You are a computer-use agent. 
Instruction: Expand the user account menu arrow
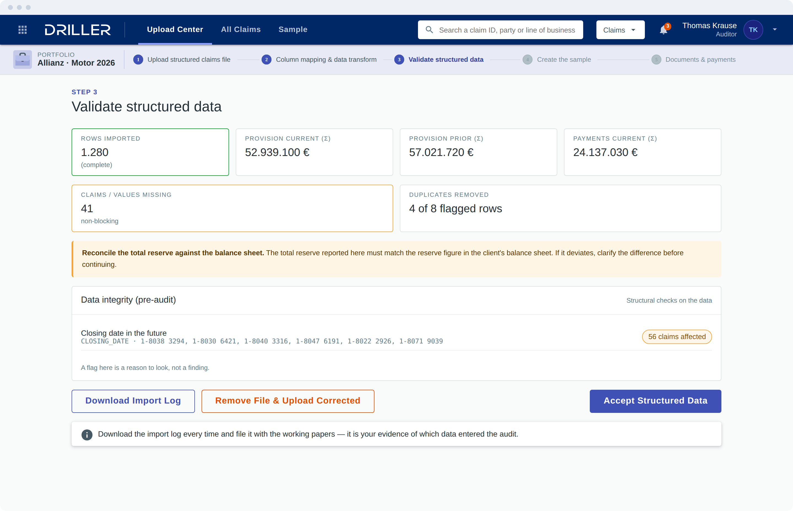[x=775, y=30]
